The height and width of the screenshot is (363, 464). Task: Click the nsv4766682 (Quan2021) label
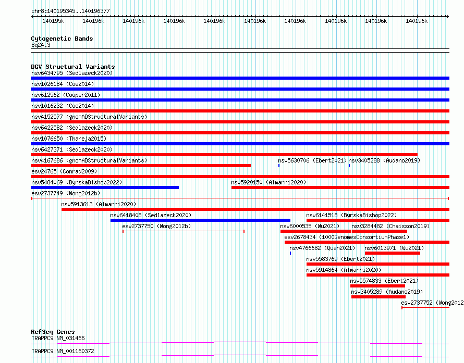pyautogui.click(x=322, y=248)
